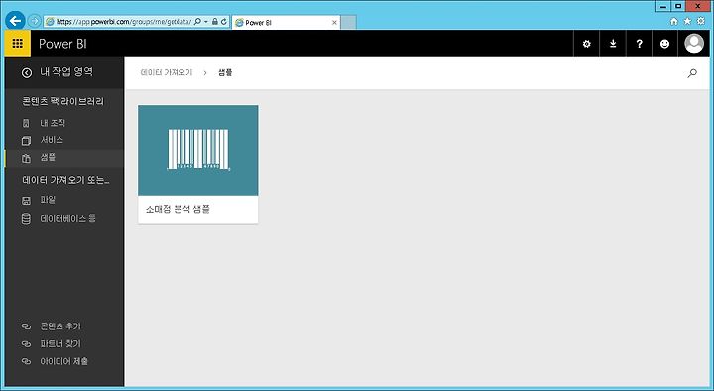Screen dimensions: 714x391
Task: Click the 데이터베이스 cylinder icon
Action: tap(26, 219)
